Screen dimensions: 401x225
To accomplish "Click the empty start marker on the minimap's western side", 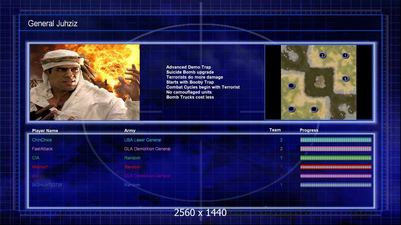I will (x=291, y=85).
